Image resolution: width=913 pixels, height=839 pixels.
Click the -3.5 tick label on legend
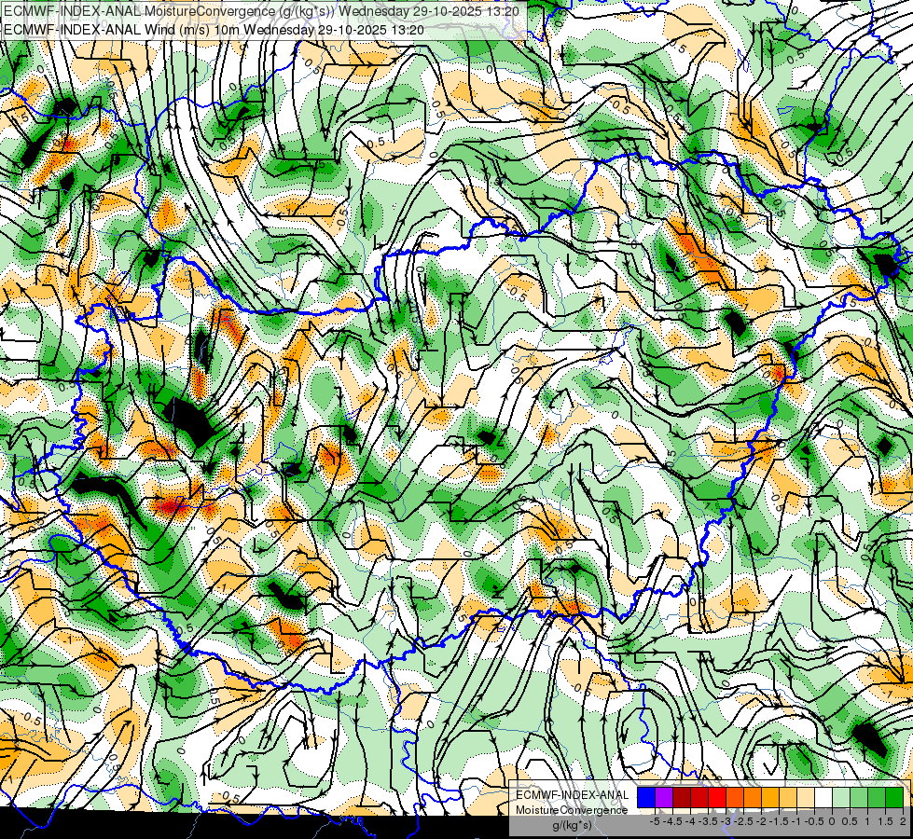point(708,821)
